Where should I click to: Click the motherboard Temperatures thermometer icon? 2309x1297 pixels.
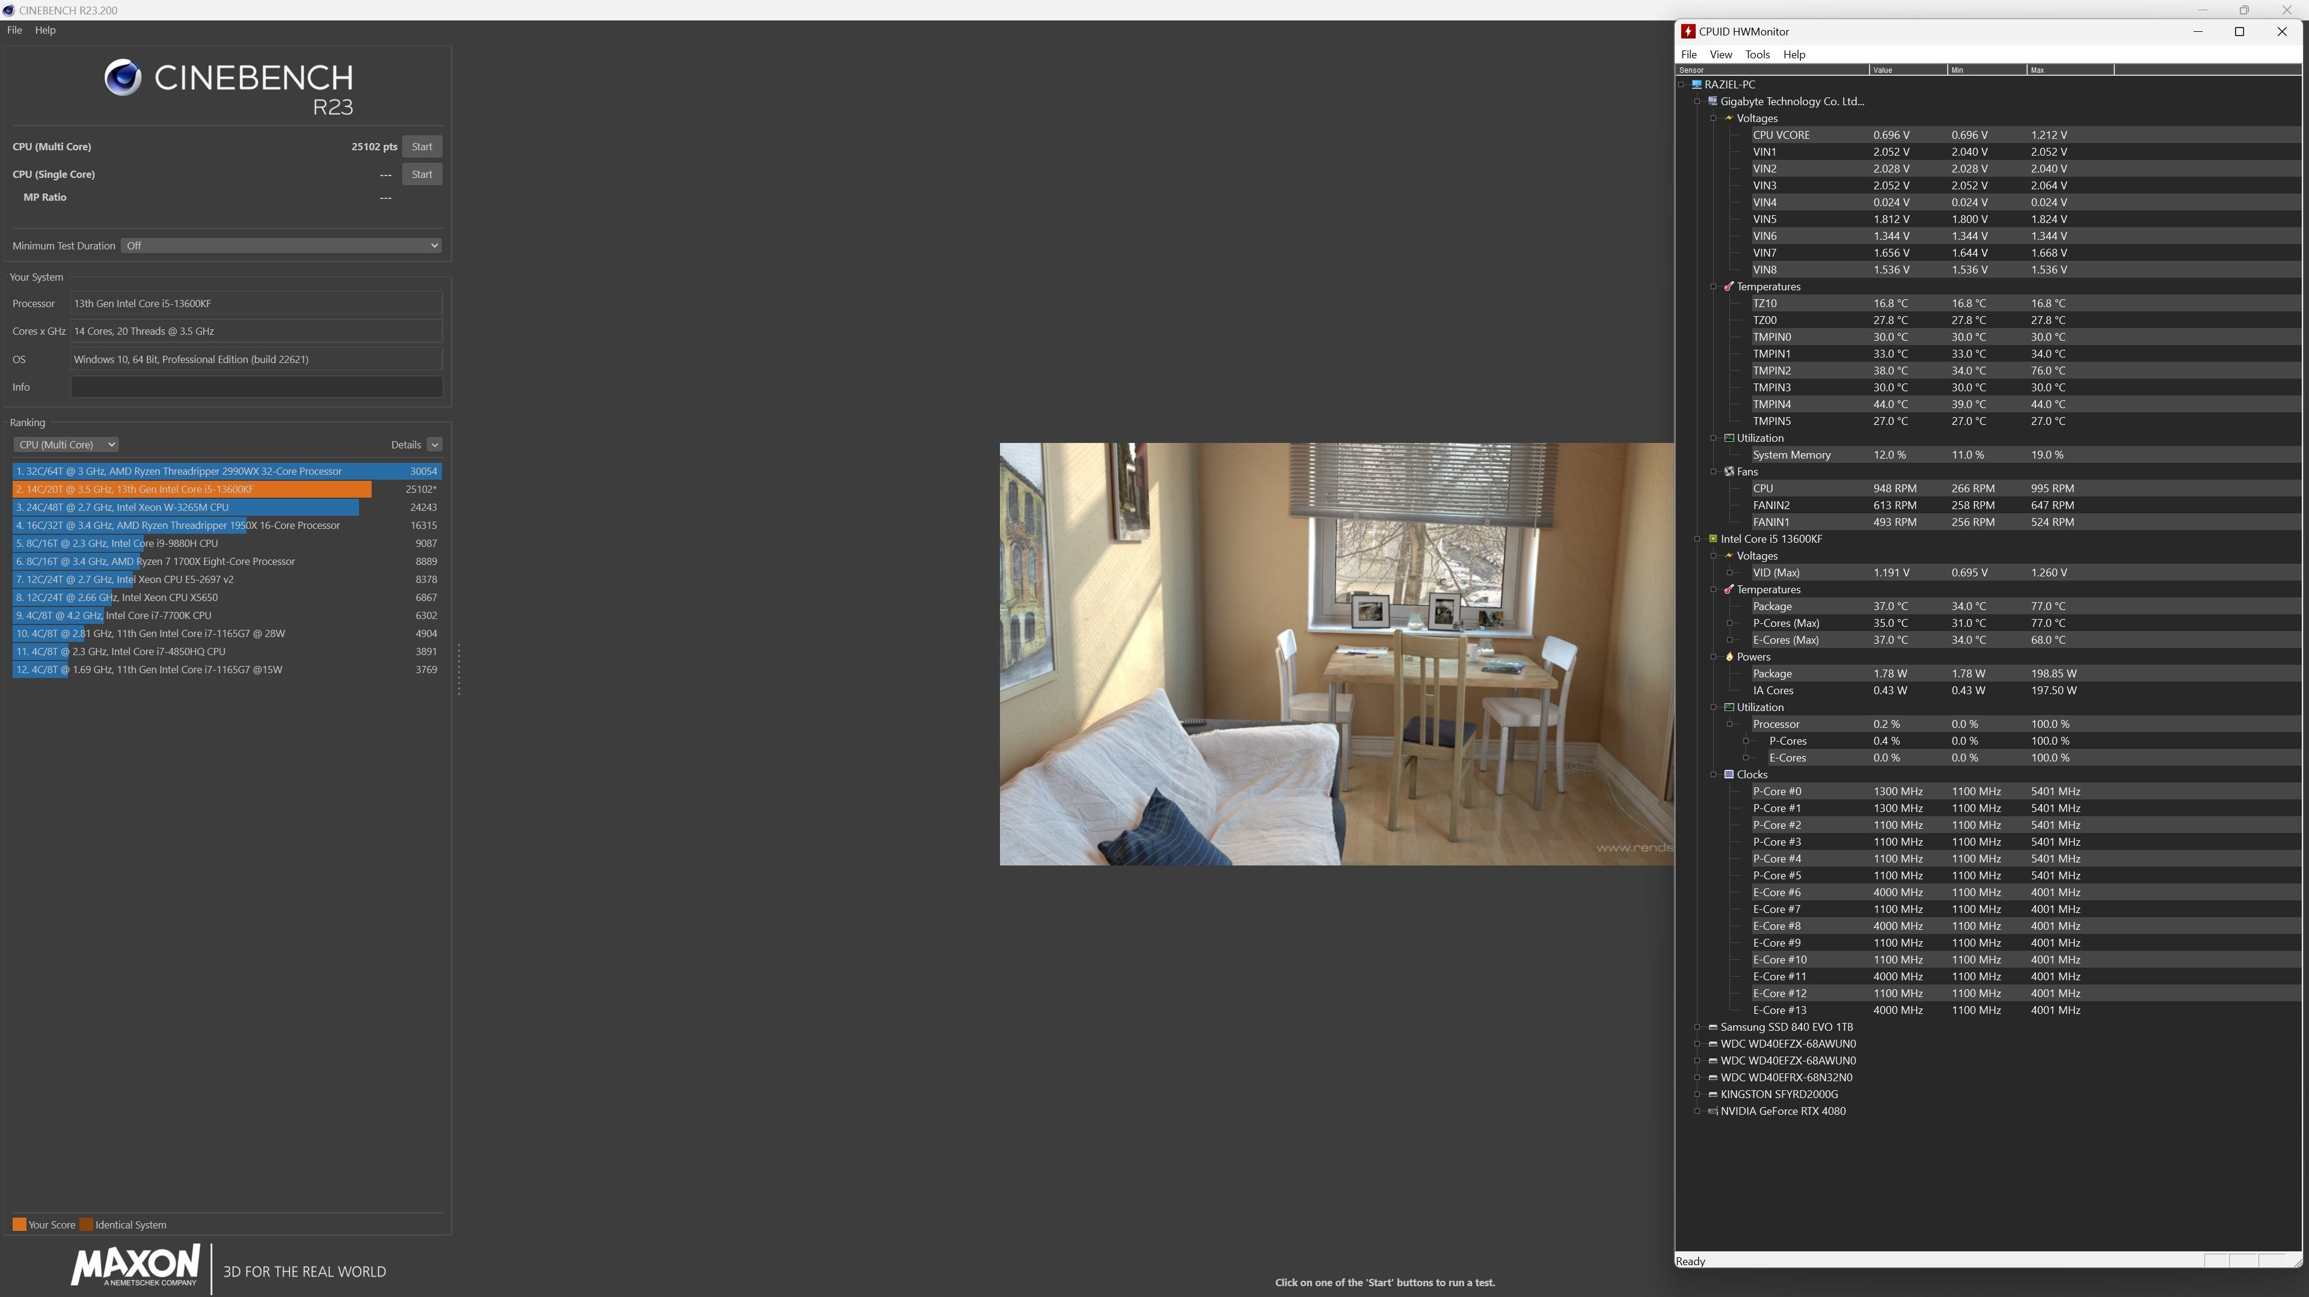[x=1729, y=287]
